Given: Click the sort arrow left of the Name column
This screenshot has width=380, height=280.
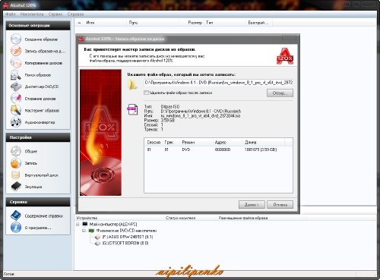Looking at the screenshot, I should (x=79, y=23).
